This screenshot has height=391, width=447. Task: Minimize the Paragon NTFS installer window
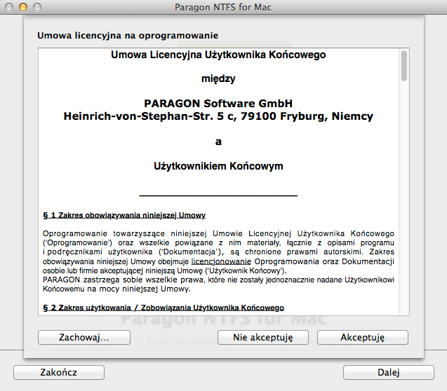point(23,7)
